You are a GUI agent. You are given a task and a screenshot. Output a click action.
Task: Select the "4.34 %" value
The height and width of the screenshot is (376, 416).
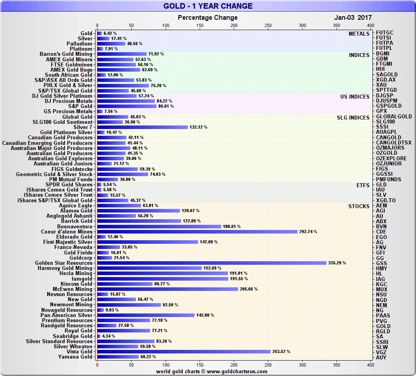(x=109, y=336)
